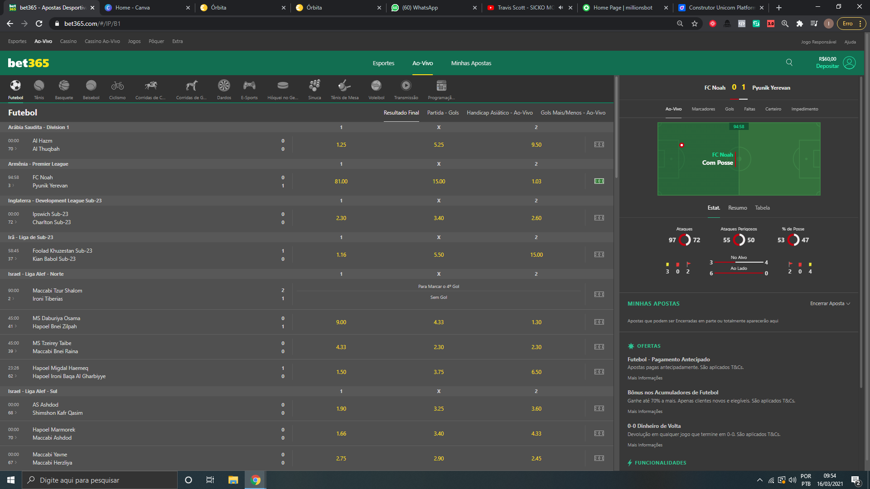Open File Explorer from the taskbar
The width and height of the screenshot is (870, 489).
pyautogui.click(x=233, y=480)
